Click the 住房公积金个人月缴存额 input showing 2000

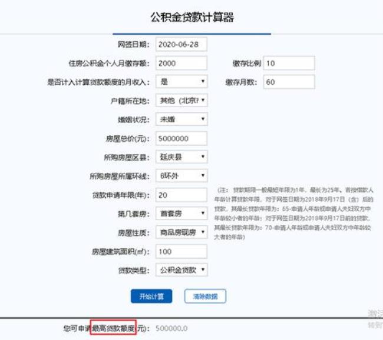(x=181, y=63)
